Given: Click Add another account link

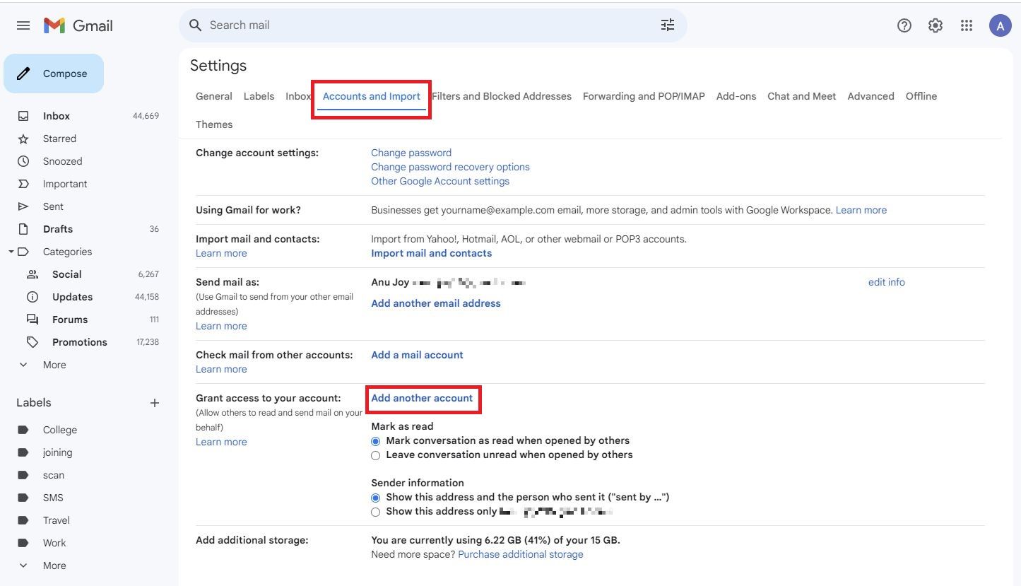Looking at the screenshot, I should tap(423, 398).
